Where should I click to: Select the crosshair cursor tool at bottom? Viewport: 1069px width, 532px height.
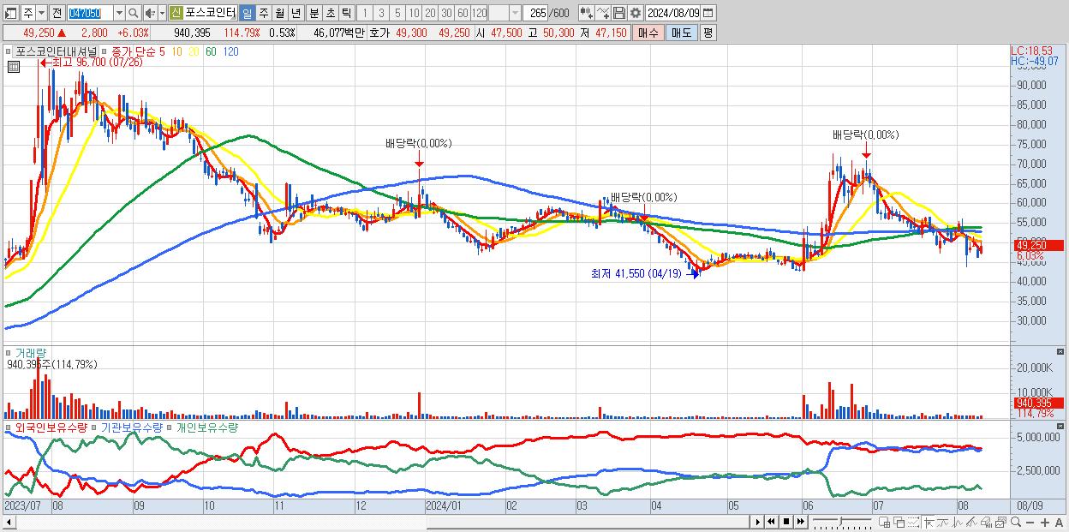tap(929, 522)
